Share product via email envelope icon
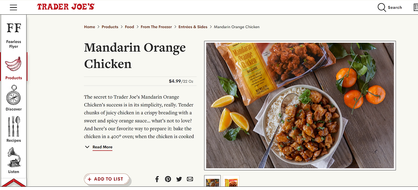This screenshot has height=190, width=418. click(190, 179)
